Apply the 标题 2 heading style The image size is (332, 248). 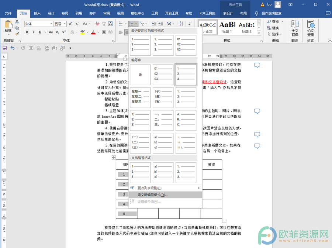(x=247, y=27)
